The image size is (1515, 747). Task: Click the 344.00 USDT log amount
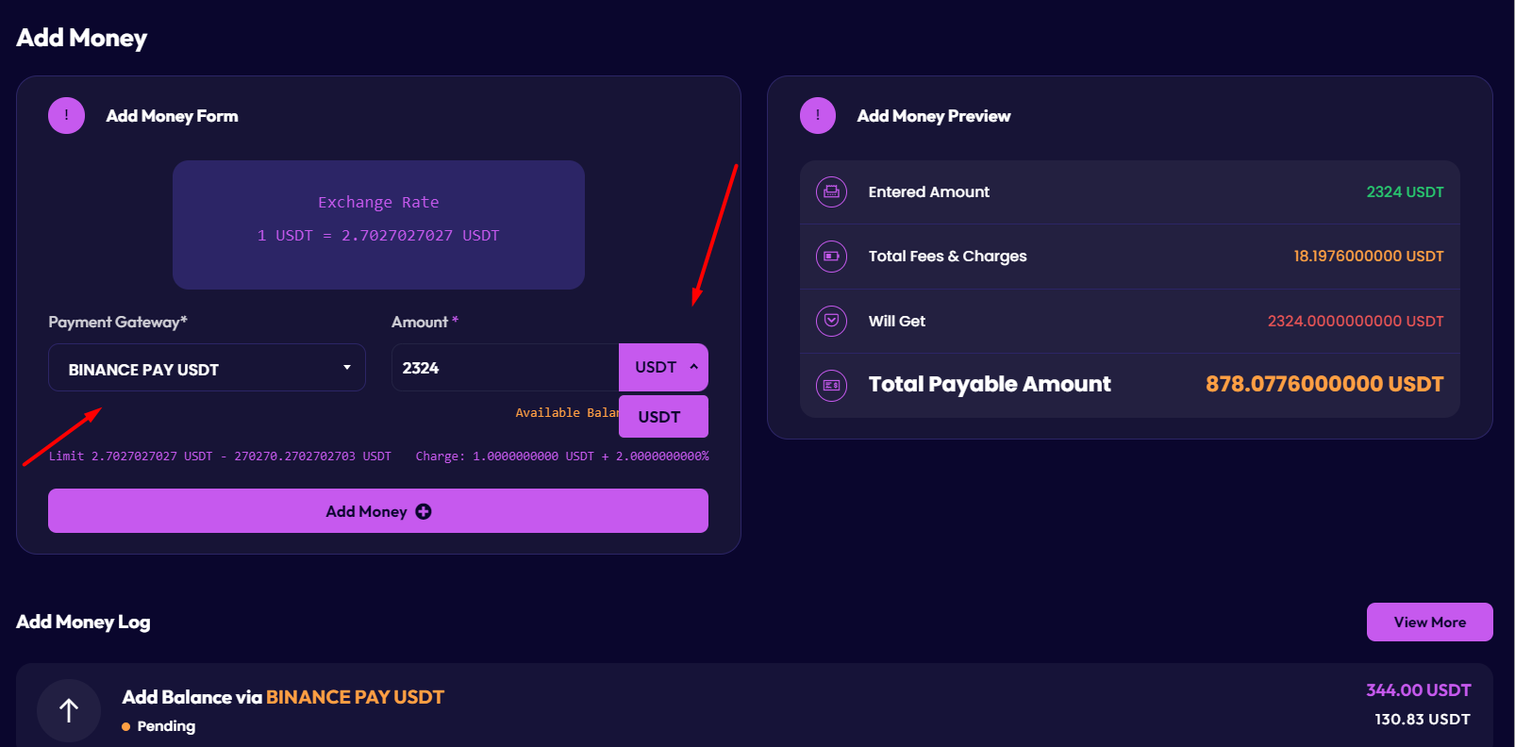pos(1418,690)
